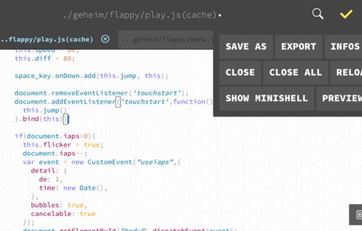Viewport: 362px width, 231px height.
Task: Click the "de: 1," code line
Action: 51,179
